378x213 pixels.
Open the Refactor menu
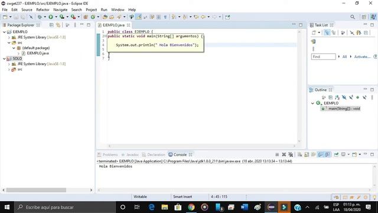coord(43,9)
